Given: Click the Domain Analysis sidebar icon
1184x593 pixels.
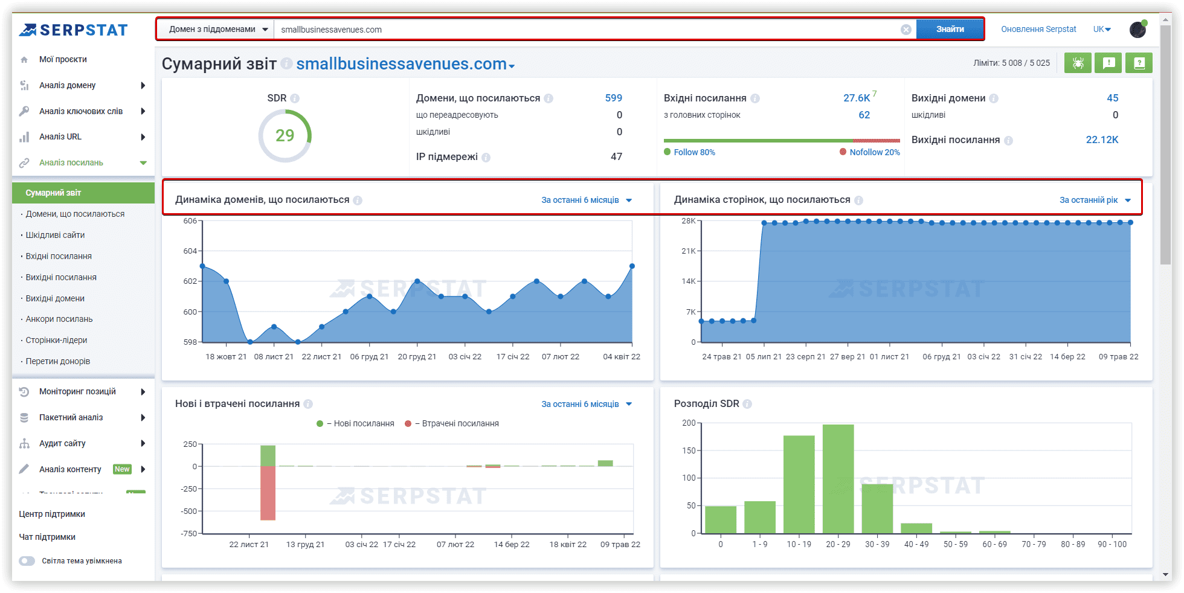Looking at the screenshot, I should [24, 85].
